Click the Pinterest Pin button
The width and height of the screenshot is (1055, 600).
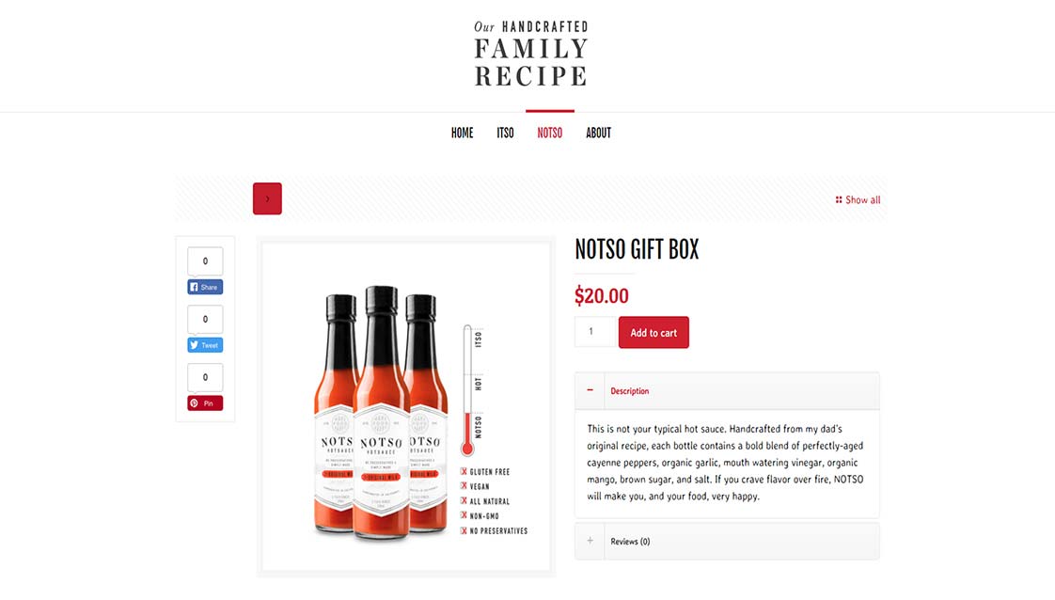(x=205, y=403)
